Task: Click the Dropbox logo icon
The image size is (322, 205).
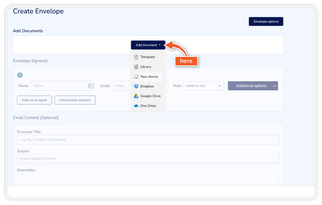Action: tap(136, 87)
